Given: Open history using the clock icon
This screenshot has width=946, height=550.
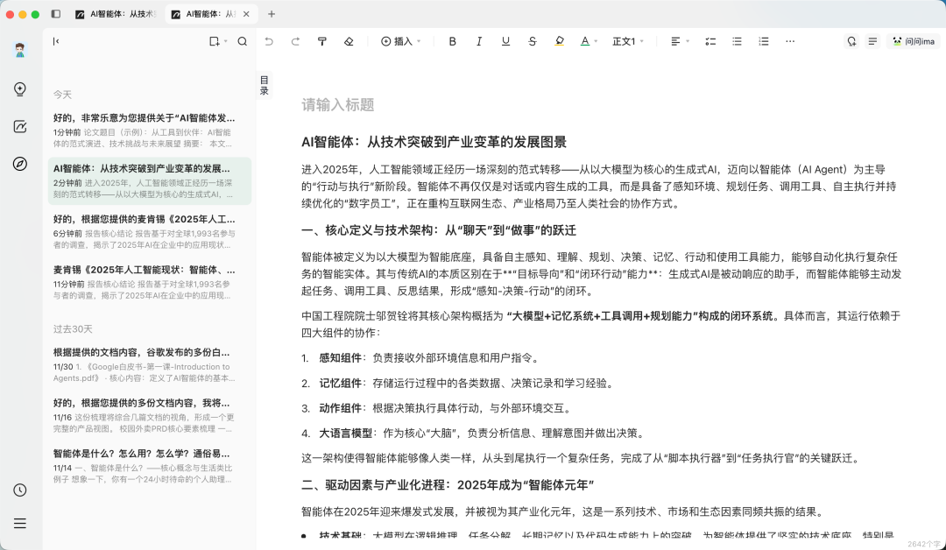Looking at the screenshot, I should click(x=21, y=490).
